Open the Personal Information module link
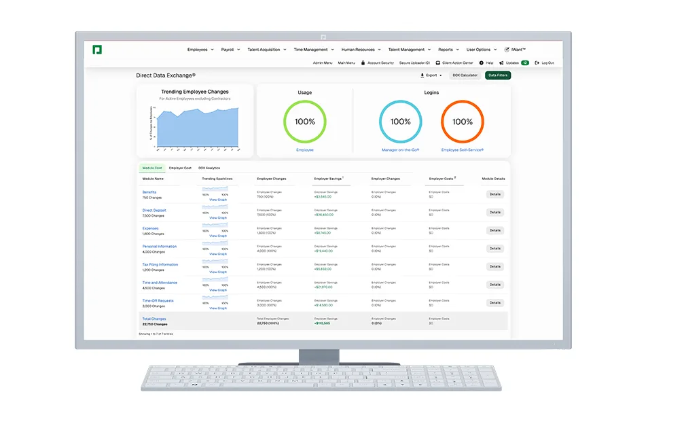The image size is (684, 428). tap(159, 247)
